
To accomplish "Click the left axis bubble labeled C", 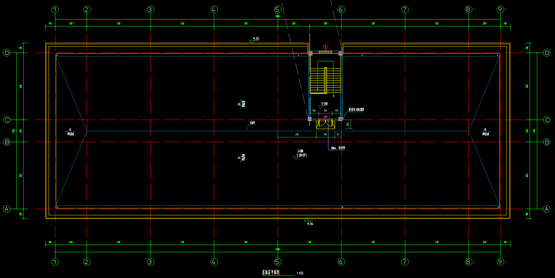I will [x=7, y=120].
